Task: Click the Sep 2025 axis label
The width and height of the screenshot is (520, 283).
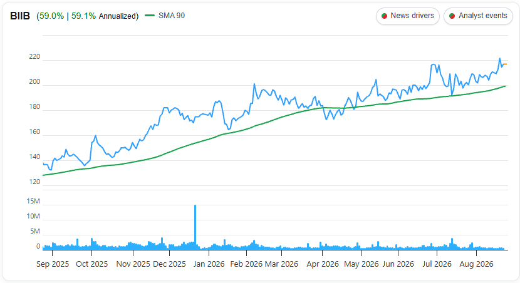Action: [53, 264]
